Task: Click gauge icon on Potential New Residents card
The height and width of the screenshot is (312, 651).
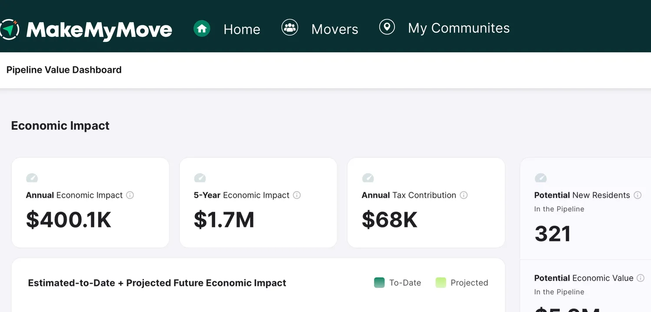Action: coord(540,178)
